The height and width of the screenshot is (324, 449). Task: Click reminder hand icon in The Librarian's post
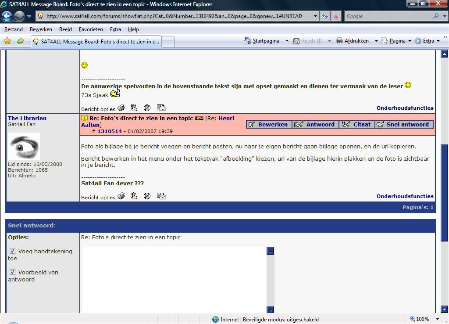134,196
